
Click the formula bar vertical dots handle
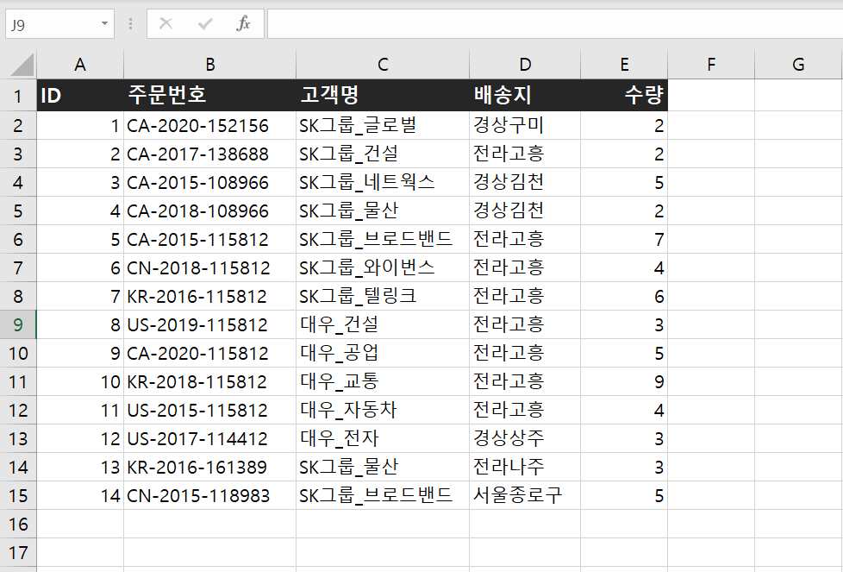click(130, 23)
